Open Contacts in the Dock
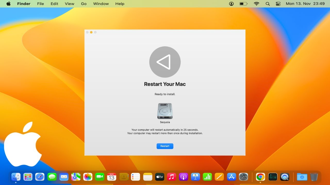This screenshot has width=330, height=185. (124, 177)
